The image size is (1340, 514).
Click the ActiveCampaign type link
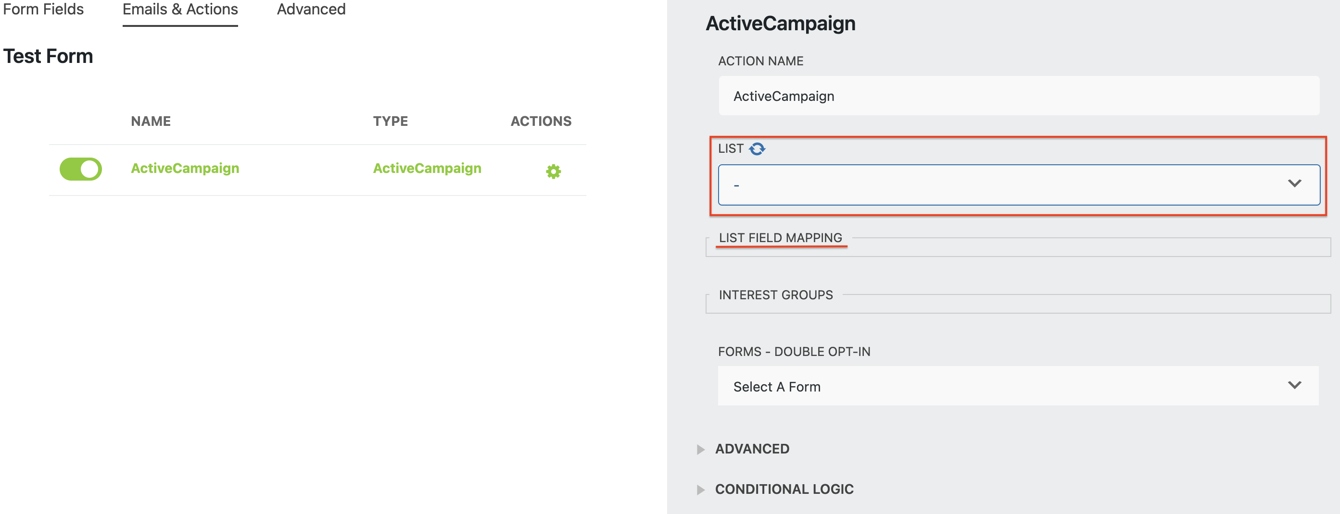(x=427, y=168)
